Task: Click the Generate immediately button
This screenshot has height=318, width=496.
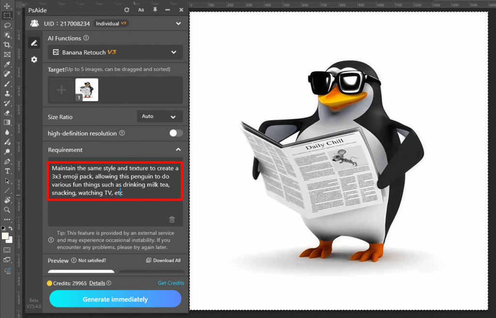Action: (x=115, y=299)
